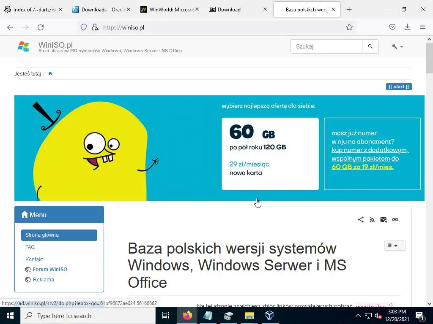The width and height of the screenshot is (433, 324).
Task: Close the 7-Zip Download tab
Action: (x=265, y=9)
